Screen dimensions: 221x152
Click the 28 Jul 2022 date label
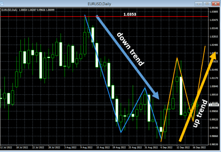coord(54,148)
